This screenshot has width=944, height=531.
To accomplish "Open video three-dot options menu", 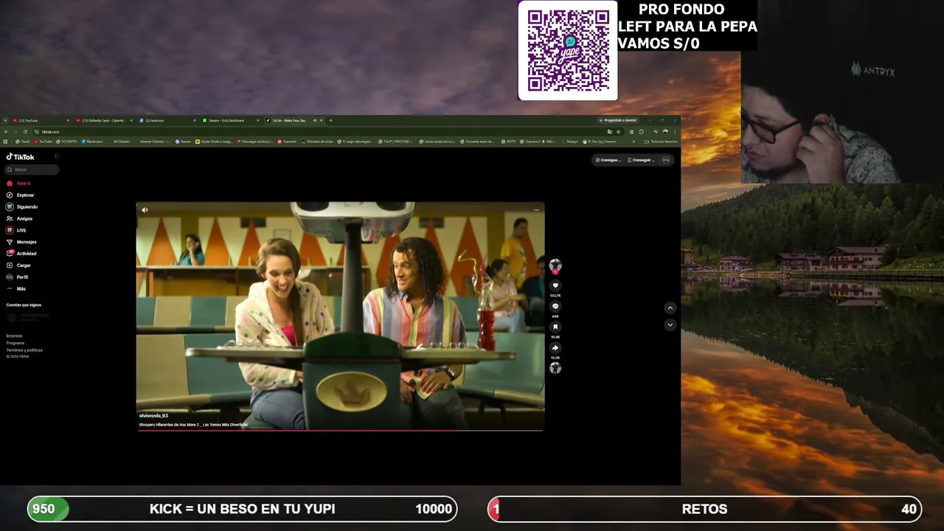I will coord(536,210).
